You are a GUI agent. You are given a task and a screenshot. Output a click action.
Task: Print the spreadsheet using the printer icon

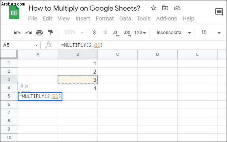pos(39,33)
